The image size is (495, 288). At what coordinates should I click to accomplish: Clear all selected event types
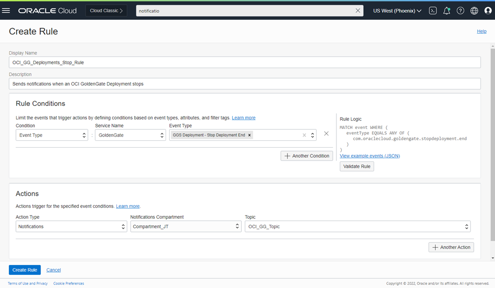click(x=304, y=135)
